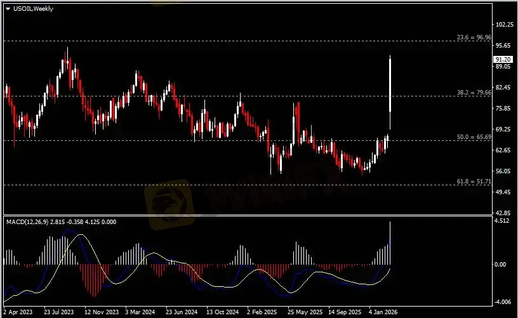This screenshot has width=518, height=318.
Task: Select the Fibonacci label 38.2 = 79.66
Action: pos(474,93)
